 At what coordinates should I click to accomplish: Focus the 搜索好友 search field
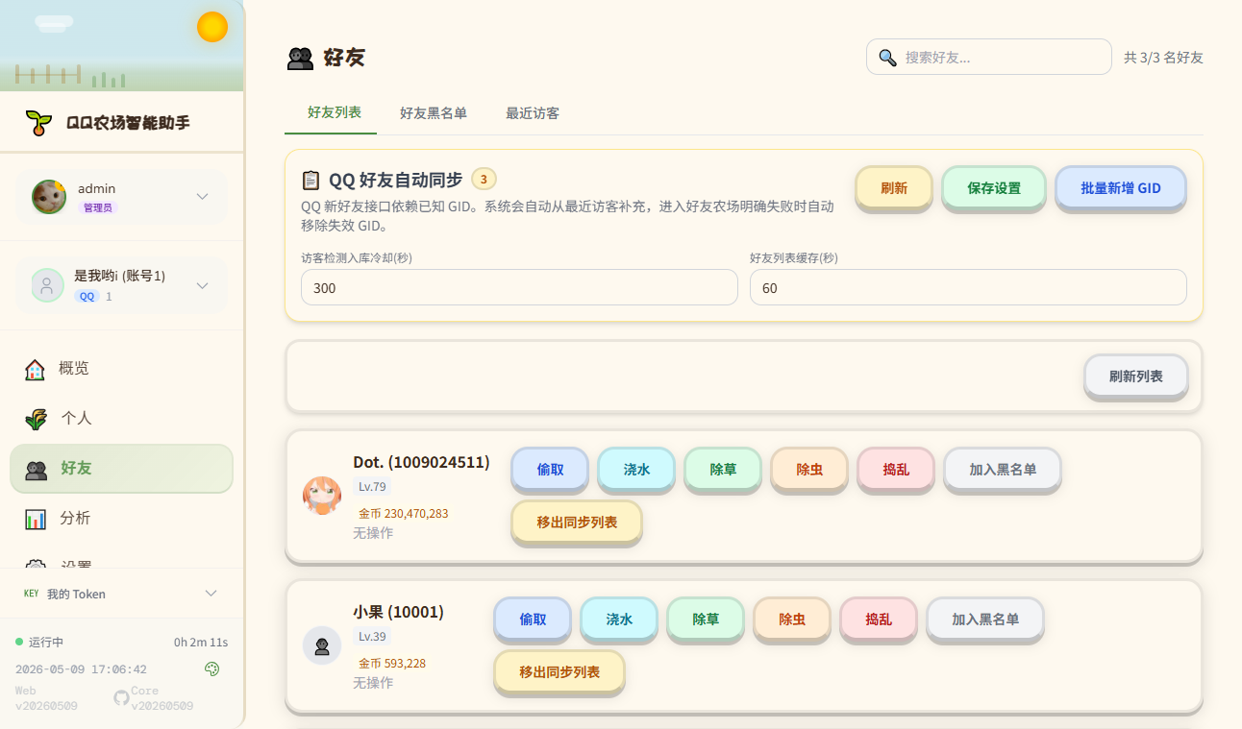coord(989,57)
